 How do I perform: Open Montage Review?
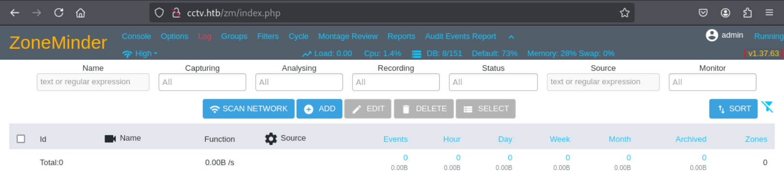[x=348, y=36]
